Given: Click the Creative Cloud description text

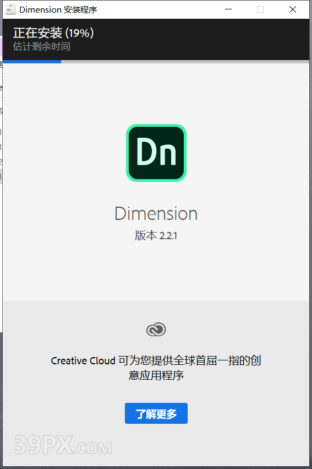Looking at the screenshot, I should [x=156, y=368].
